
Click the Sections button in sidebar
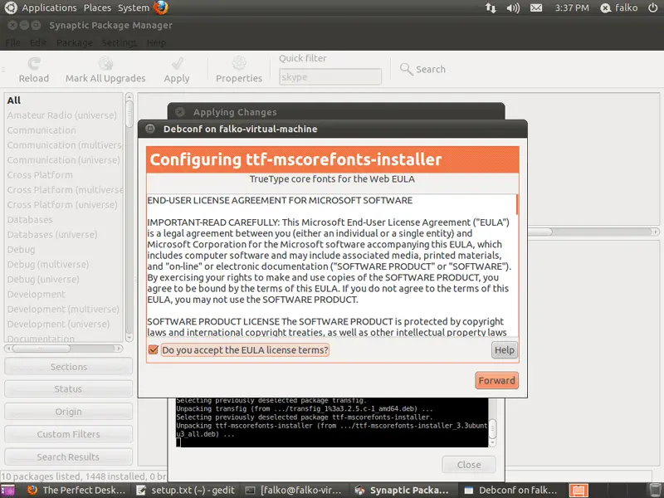[x=69, y=367]
